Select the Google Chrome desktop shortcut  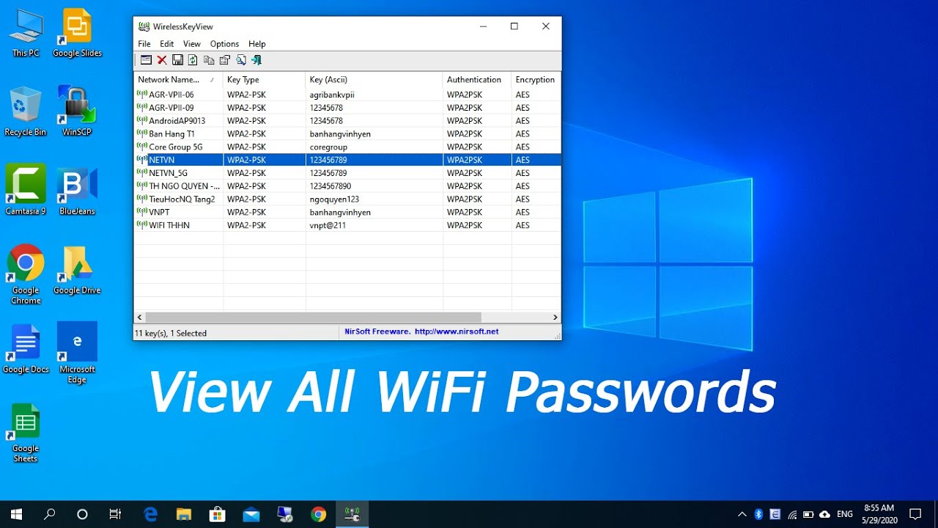[x=26, y=274]
